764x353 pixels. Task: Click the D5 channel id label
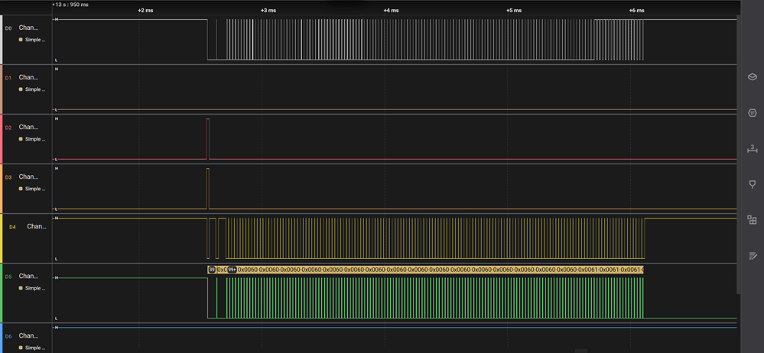pyautogui.click(x=8, y=276)
